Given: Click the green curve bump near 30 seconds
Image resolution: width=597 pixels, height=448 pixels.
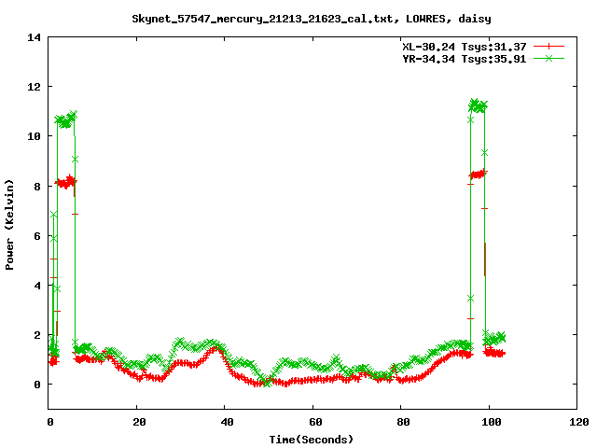Looking at the screenshot, I should tap(180, 341).
